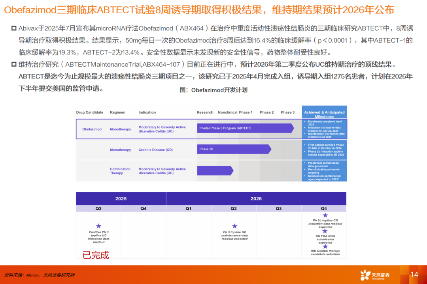Click the 'Nonclinical' column header
This screenshot has height=284, width=427.
[227, 112]
